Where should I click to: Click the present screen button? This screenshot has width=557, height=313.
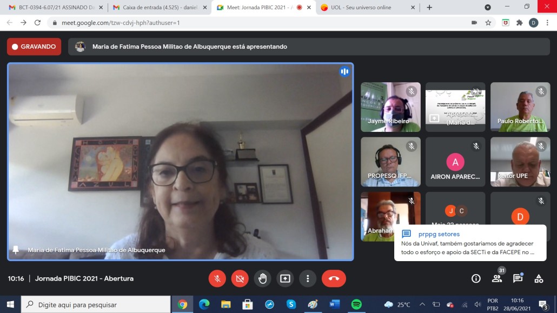pyautogui.click(x=285, y=278)
